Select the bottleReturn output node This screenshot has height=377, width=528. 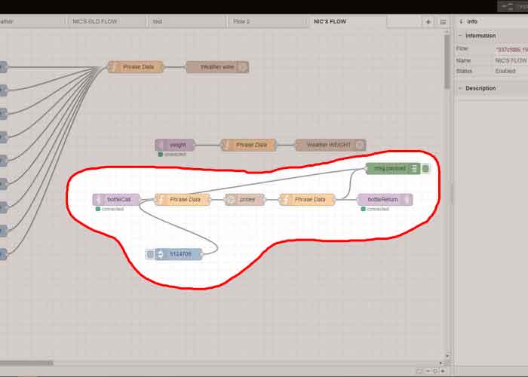(385, 200)
